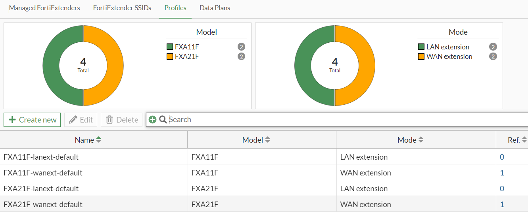This screenshot has height=213, width=528.
Task: Open reference count 1 for FXA21F-wanext-default
Action: (502, 204)
